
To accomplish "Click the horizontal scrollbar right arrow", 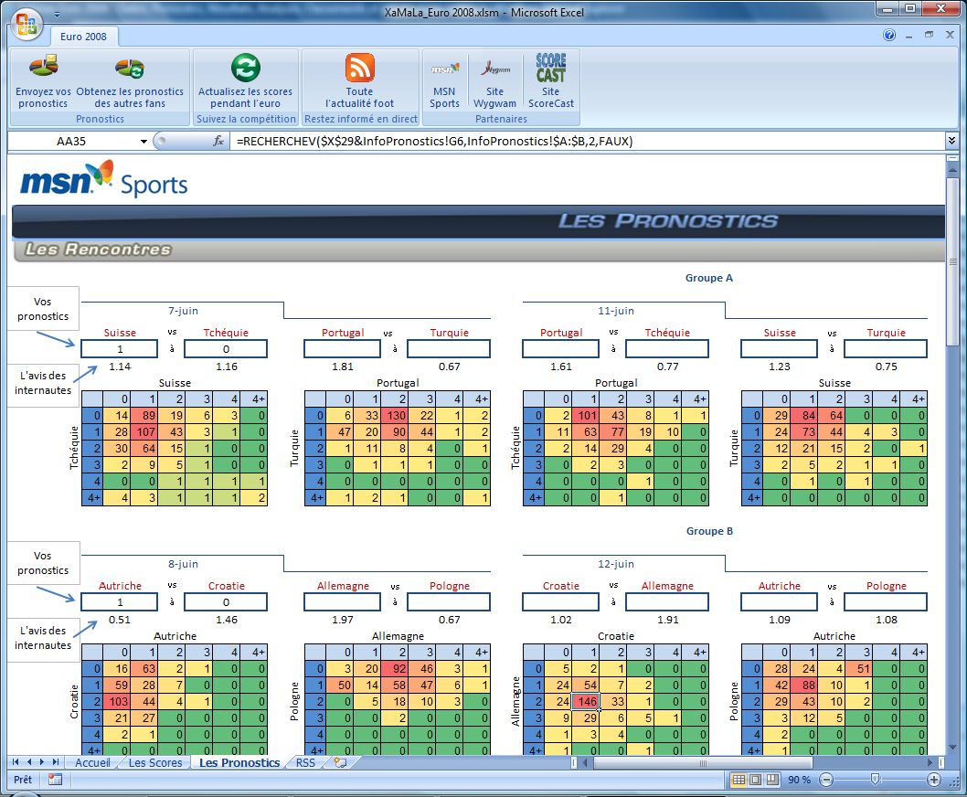I will coord(931,763).
